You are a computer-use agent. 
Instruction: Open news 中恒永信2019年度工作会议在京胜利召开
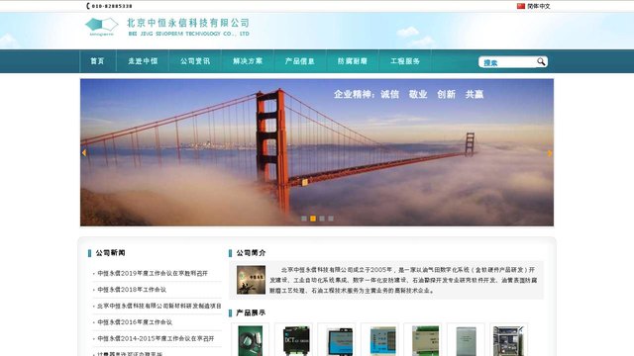click(x=153, y=273)
